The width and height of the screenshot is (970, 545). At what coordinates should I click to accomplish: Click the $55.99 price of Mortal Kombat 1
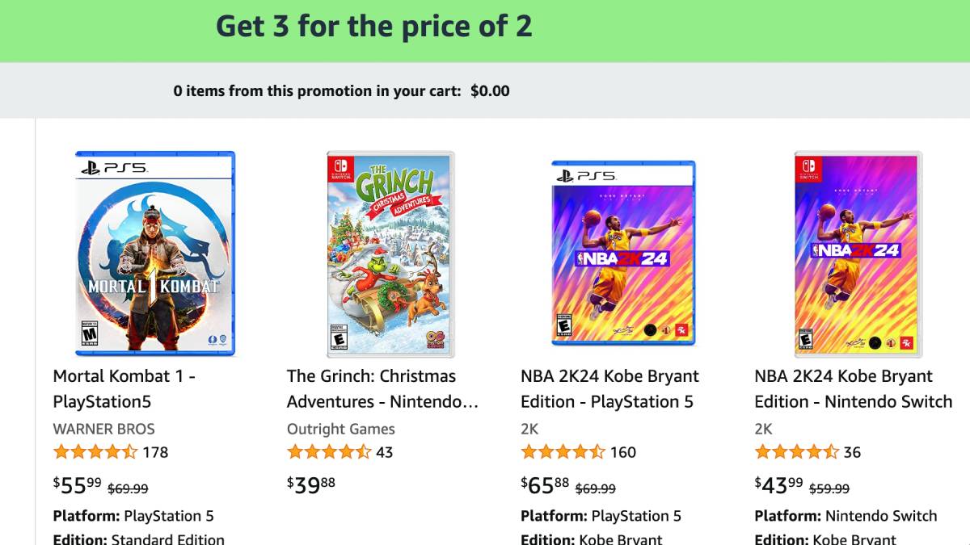(78, 485)
